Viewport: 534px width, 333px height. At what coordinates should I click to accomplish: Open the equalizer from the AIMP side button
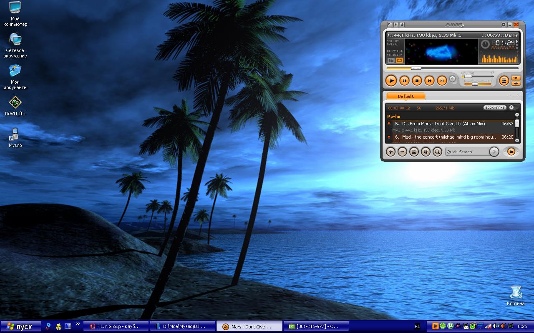point(516,78)
